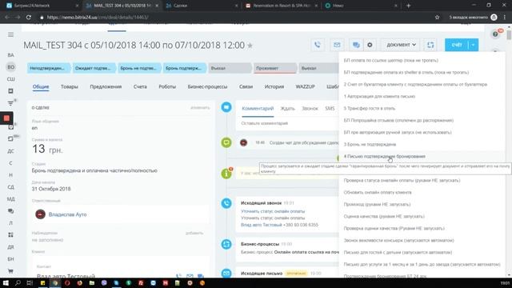512x288 pixels.
Task: Select the Бронь подтверж... stage
Action: pos(184,68)
